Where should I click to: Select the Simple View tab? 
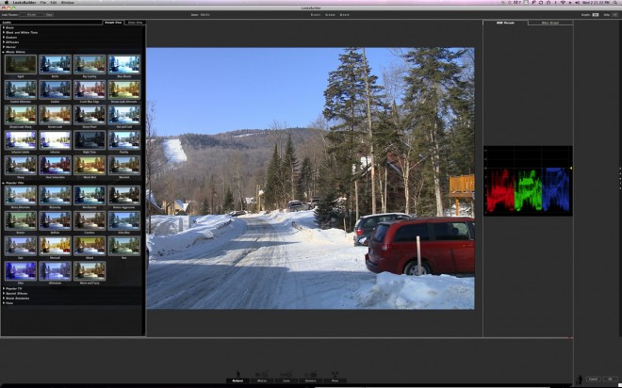coord(112,22)
